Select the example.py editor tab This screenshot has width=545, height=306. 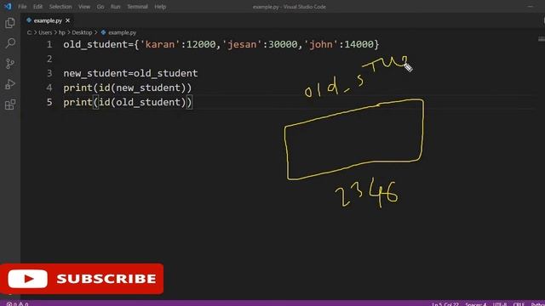48,20
